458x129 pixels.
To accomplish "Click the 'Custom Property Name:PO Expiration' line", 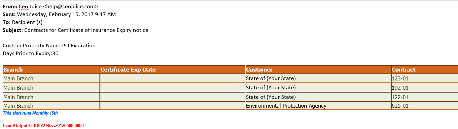I will pyautogui.click(x=49, y=46).
